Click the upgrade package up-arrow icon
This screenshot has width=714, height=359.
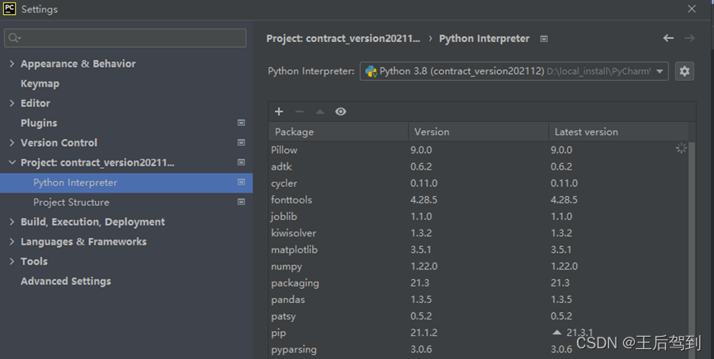(320, 112)
